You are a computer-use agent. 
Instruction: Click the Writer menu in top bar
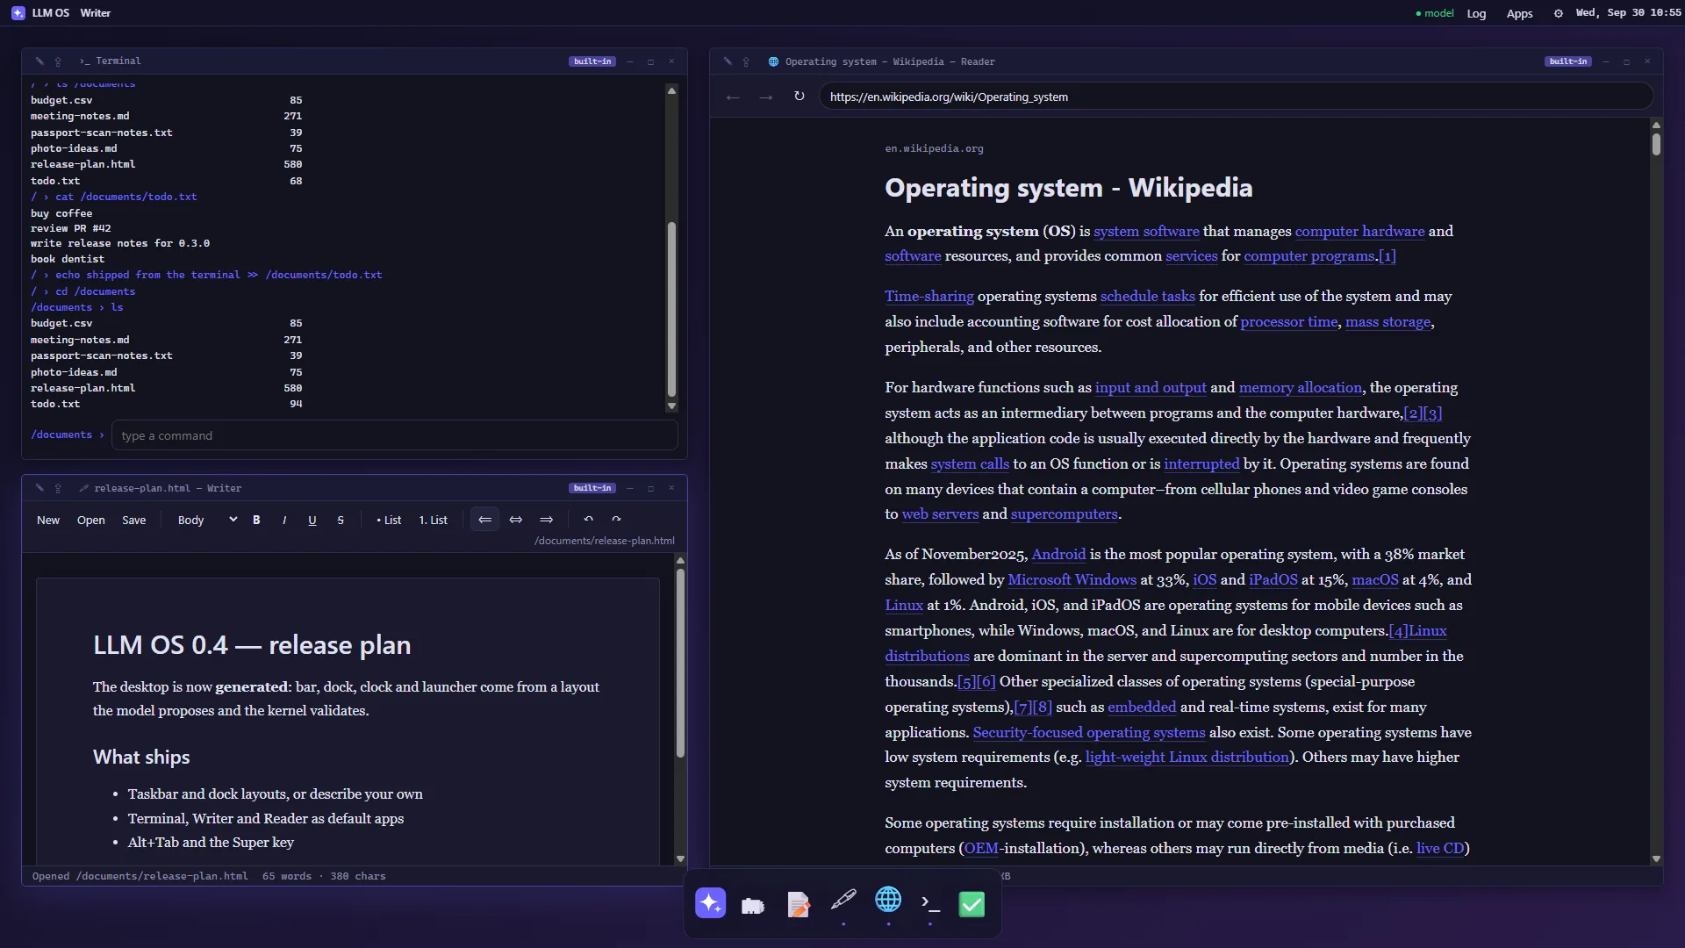click(96, 13)
